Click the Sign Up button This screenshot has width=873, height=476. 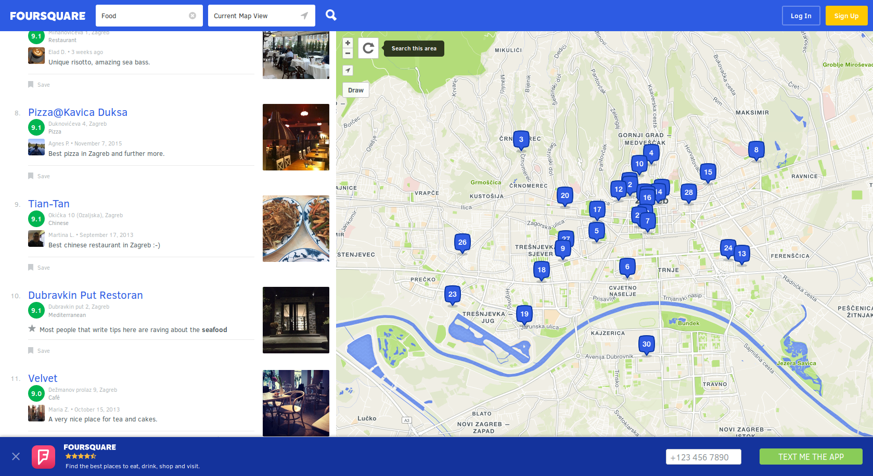pos(846,16)
